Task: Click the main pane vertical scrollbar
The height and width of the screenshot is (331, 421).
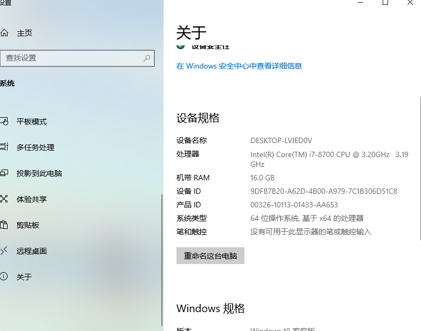Action: point(420,168)
